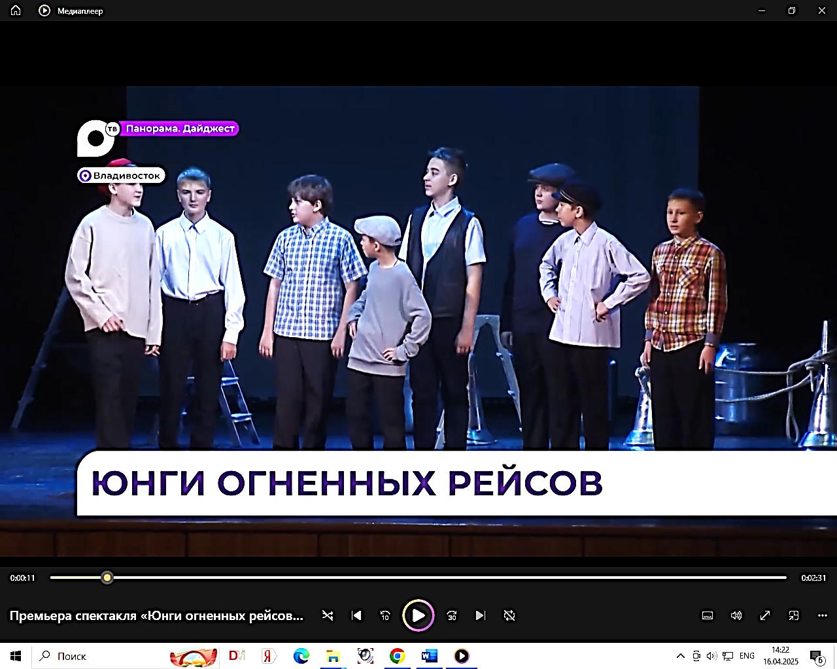Screen dimensions: 837x669
Task: Click the seek bar position thumb
Action: (107, 578)
